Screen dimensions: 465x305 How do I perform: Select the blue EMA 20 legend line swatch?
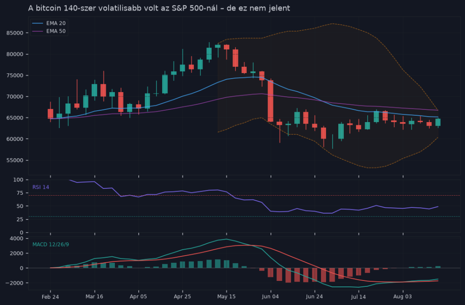pyautogui.click(x=38, y=23)
